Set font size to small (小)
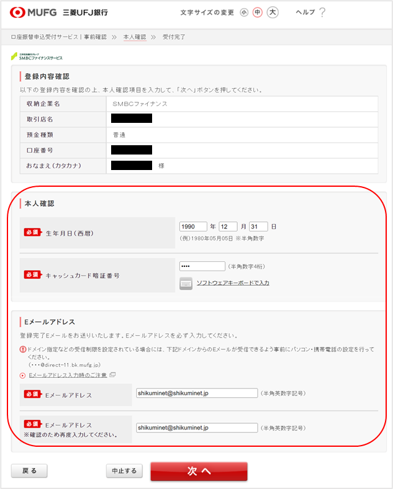Image resolution: width=393 pixels, height=489 pixels. tap(244, 12)
